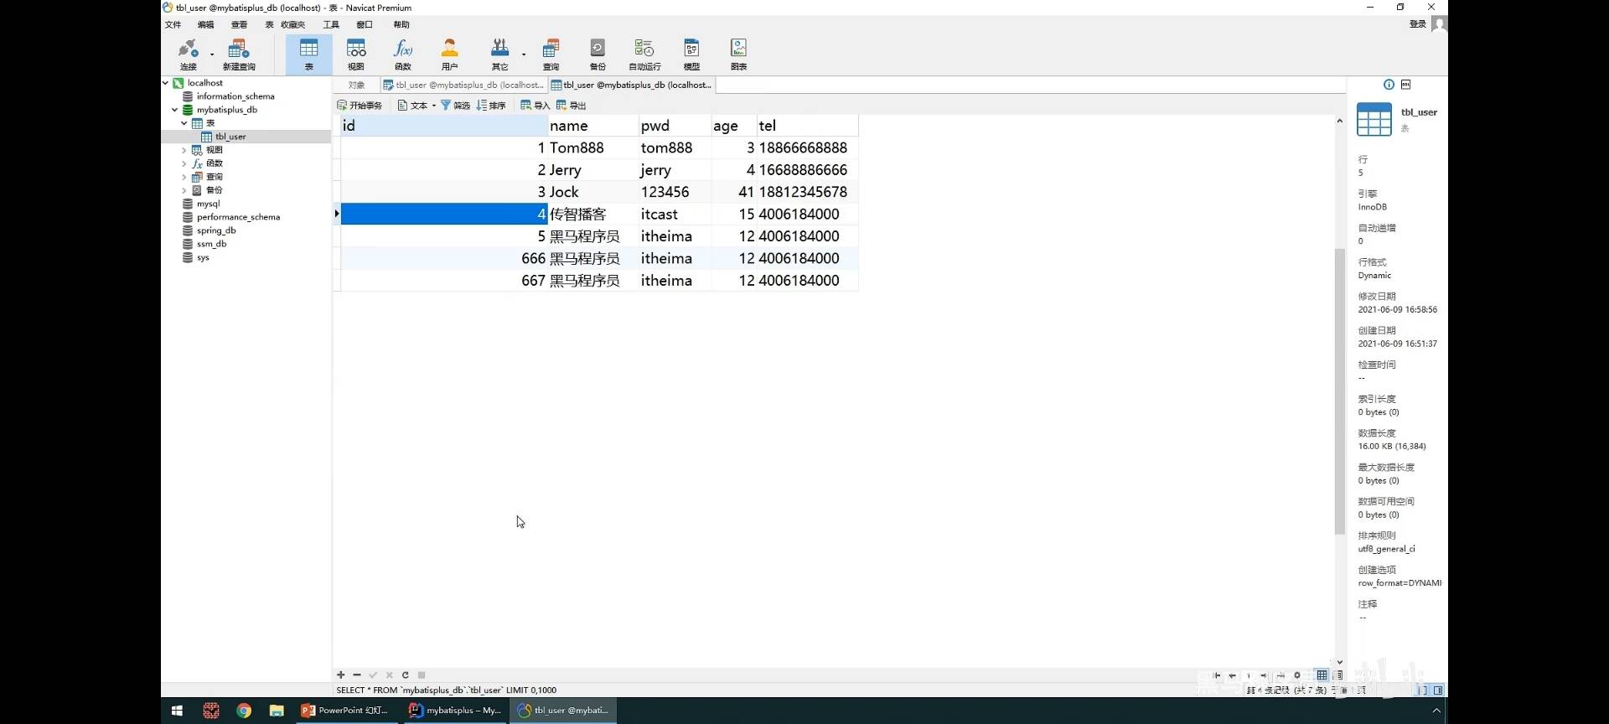Screen dimensions: 1609x724
Task: Click the 传智播客 name cell
Action: [x=593, y=214]
